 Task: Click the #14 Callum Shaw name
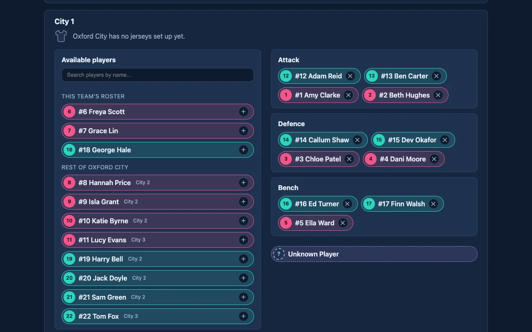(x=322, y=140)
